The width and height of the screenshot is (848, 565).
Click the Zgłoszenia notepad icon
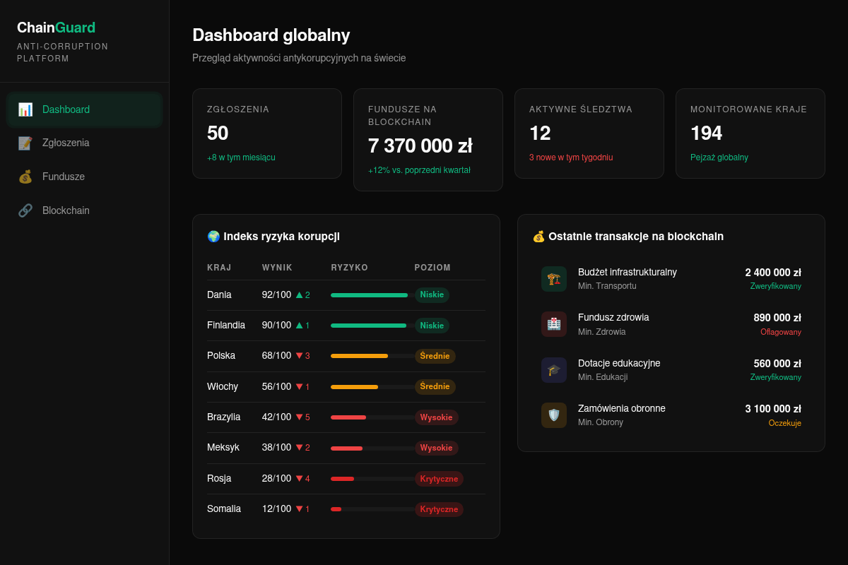[25, 143]
